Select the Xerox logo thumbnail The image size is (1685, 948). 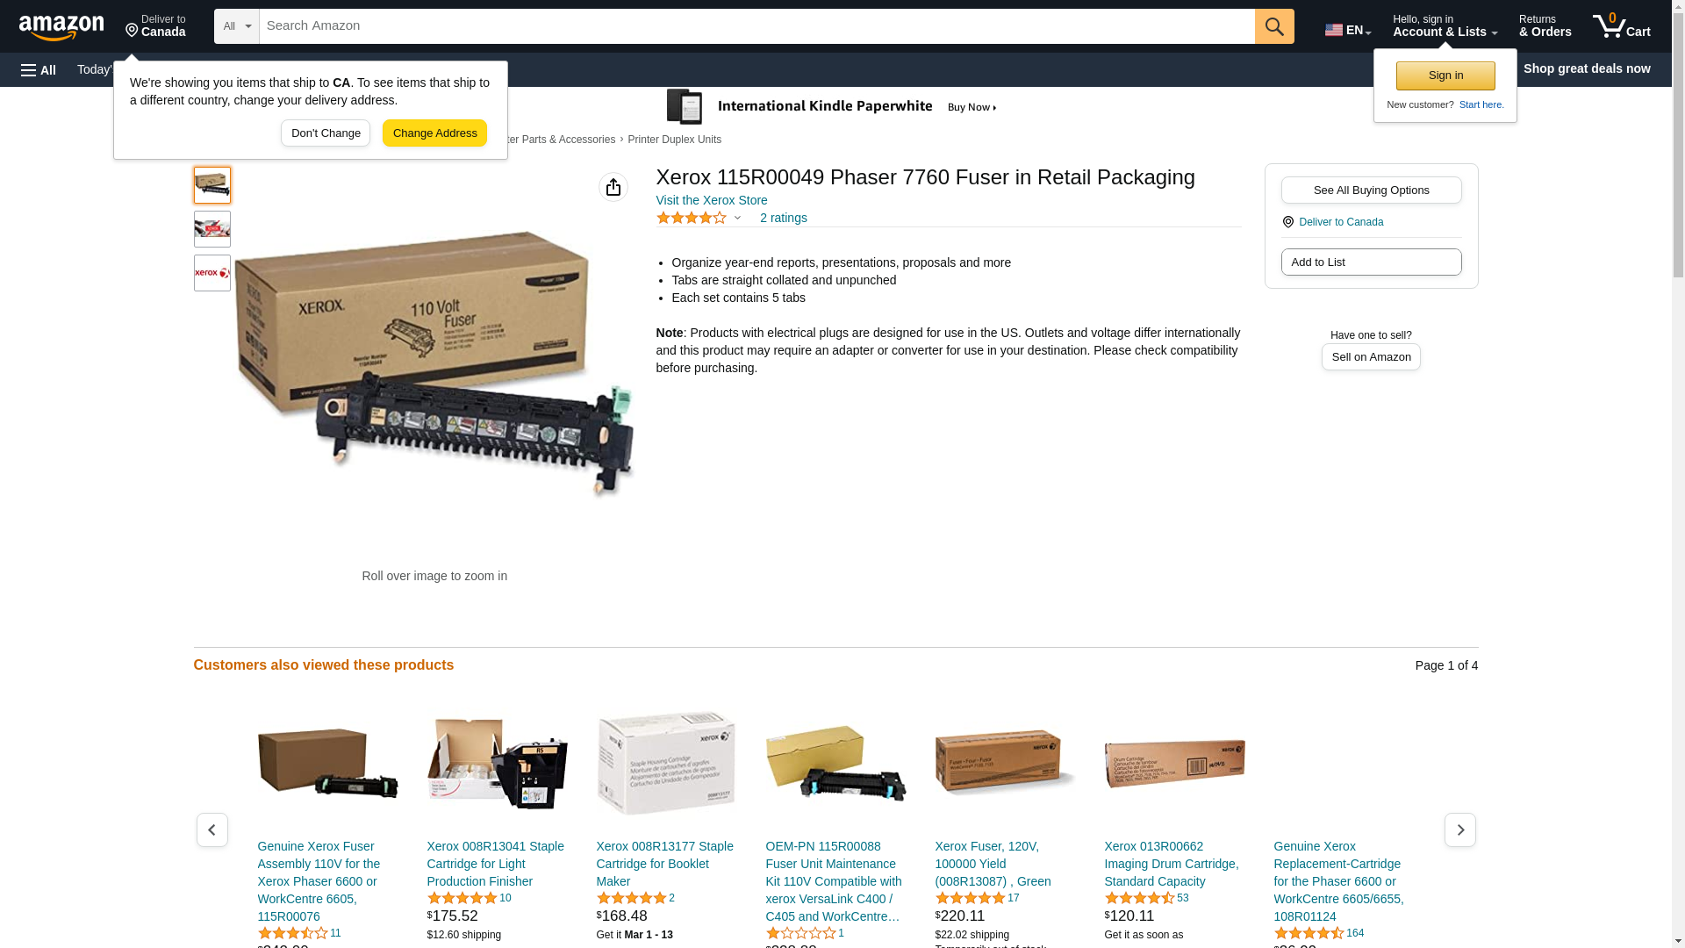coord(212,273)
